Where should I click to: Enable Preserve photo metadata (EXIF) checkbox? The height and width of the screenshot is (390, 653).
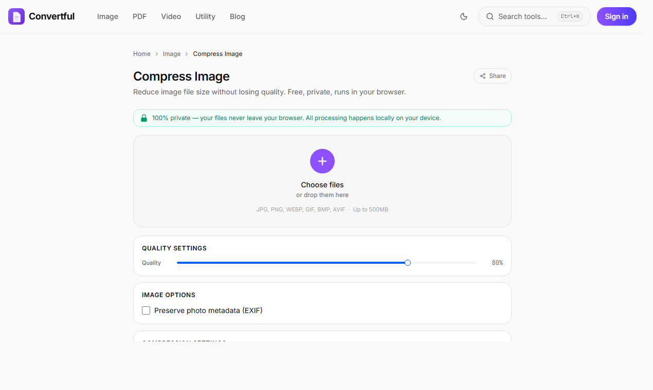click(x=146, y=310)
